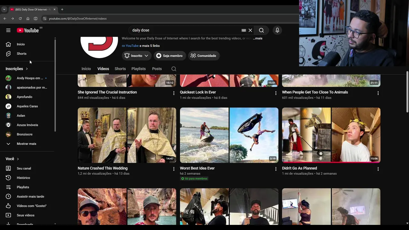Click the search magnifier button

click(x=261, y=30)
